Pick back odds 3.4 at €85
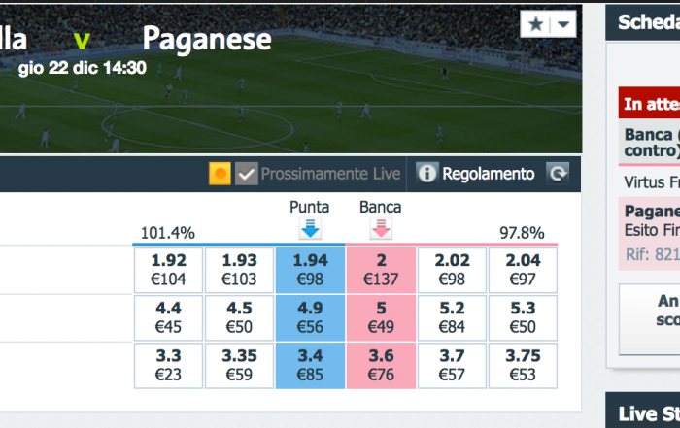 tap(311, 366)
